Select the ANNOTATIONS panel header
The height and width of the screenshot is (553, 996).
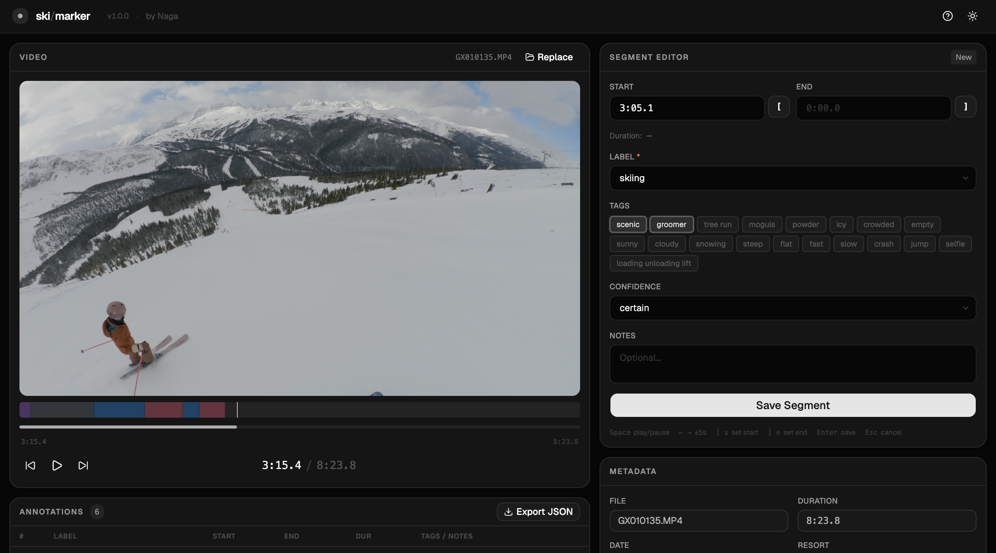click(51, 512)
